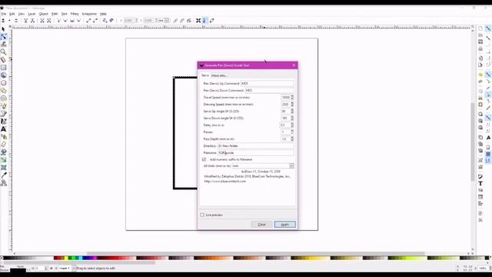
Task: Switch to the More info tab
Action: [219, 75]
